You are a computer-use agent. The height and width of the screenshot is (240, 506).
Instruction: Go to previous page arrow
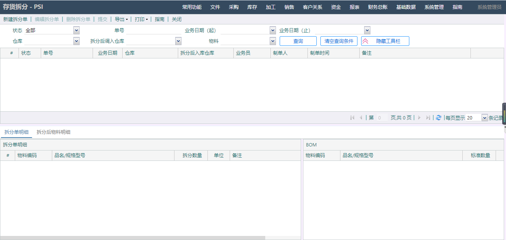pos(361,118)
